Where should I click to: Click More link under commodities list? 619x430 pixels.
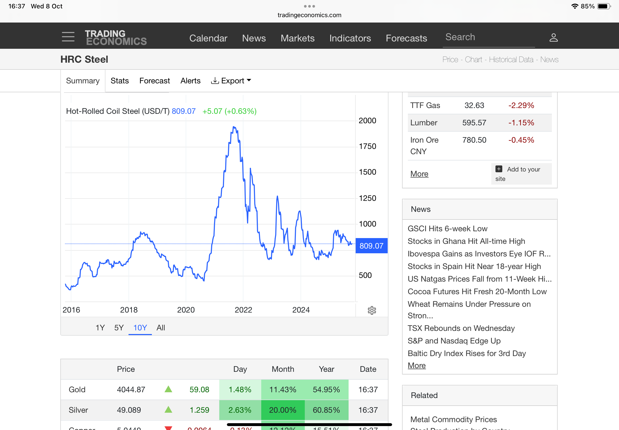419,174
